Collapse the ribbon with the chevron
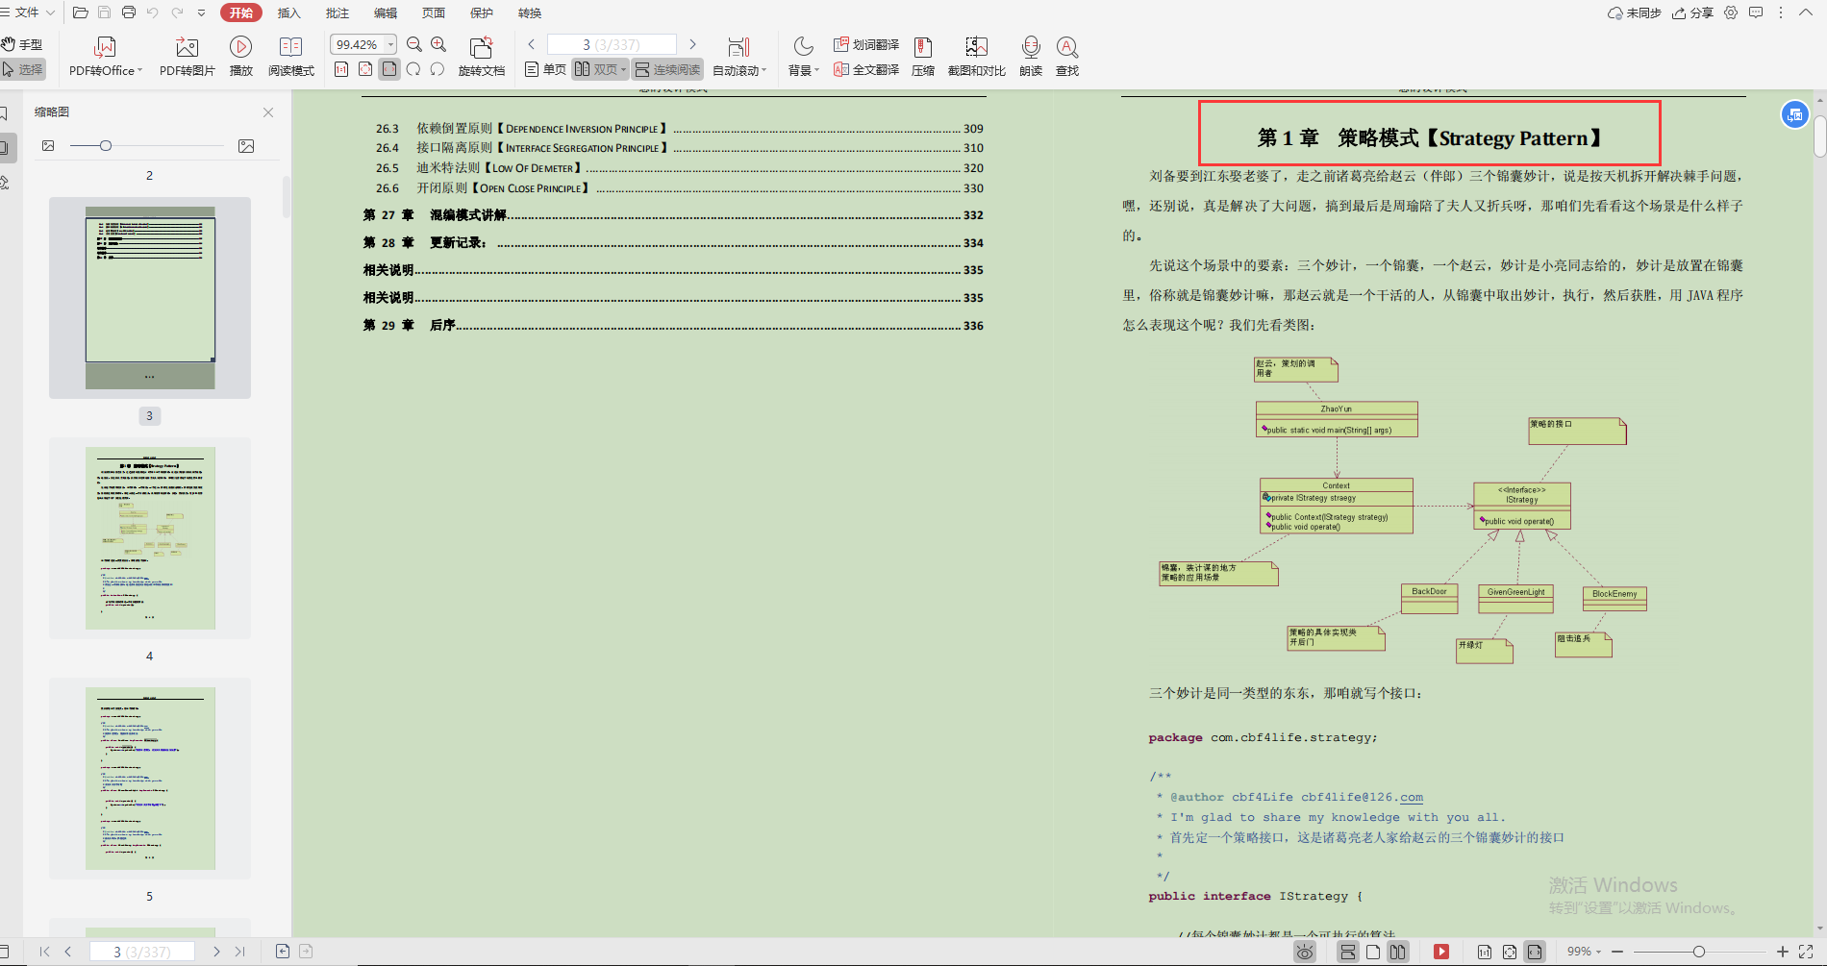1827x966 pixels. [1805, 12]
